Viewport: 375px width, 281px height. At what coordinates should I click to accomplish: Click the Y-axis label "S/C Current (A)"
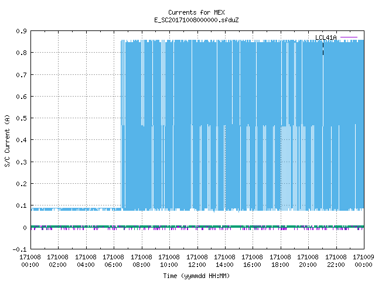pyautogui.click(x=8, y=141)
